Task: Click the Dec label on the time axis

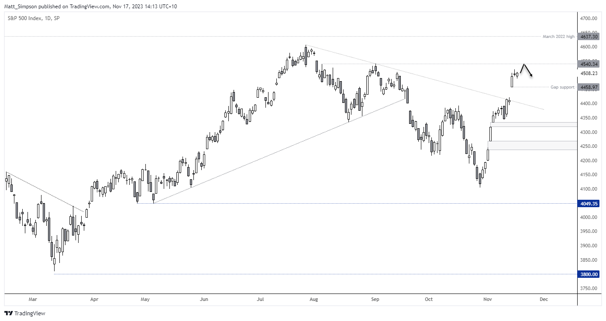Action: pyautogui.click(x=544, y=300)
